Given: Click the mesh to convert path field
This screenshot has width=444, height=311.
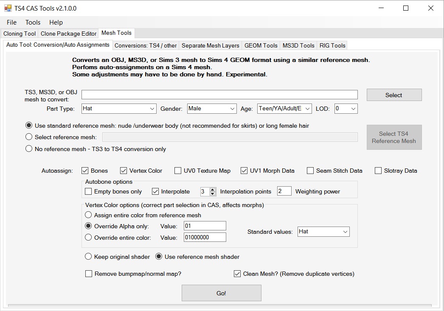Looking at the screenshot, I should coord(219,95).
